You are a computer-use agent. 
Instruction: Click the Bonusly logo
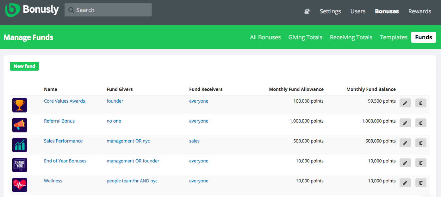click(x=32, y=10)
